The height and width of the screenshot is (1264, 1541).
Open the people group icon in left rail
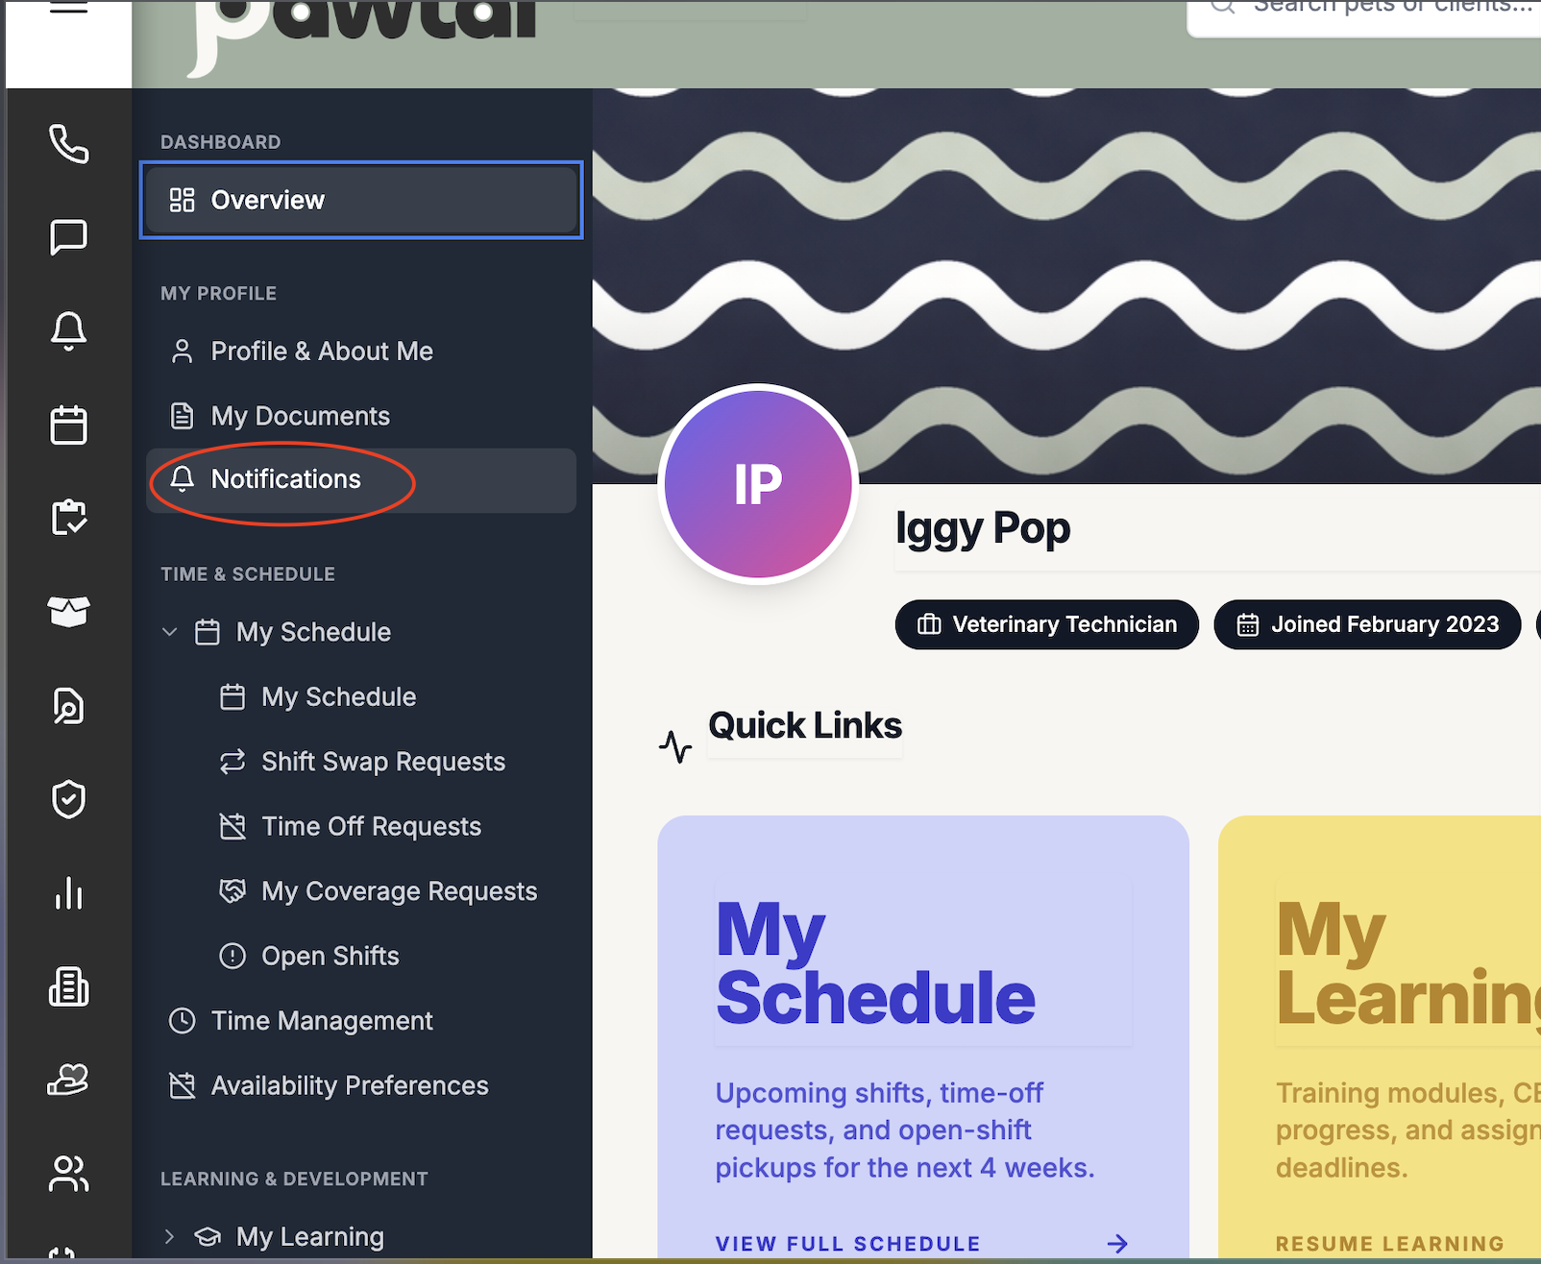coord(68,1173)
